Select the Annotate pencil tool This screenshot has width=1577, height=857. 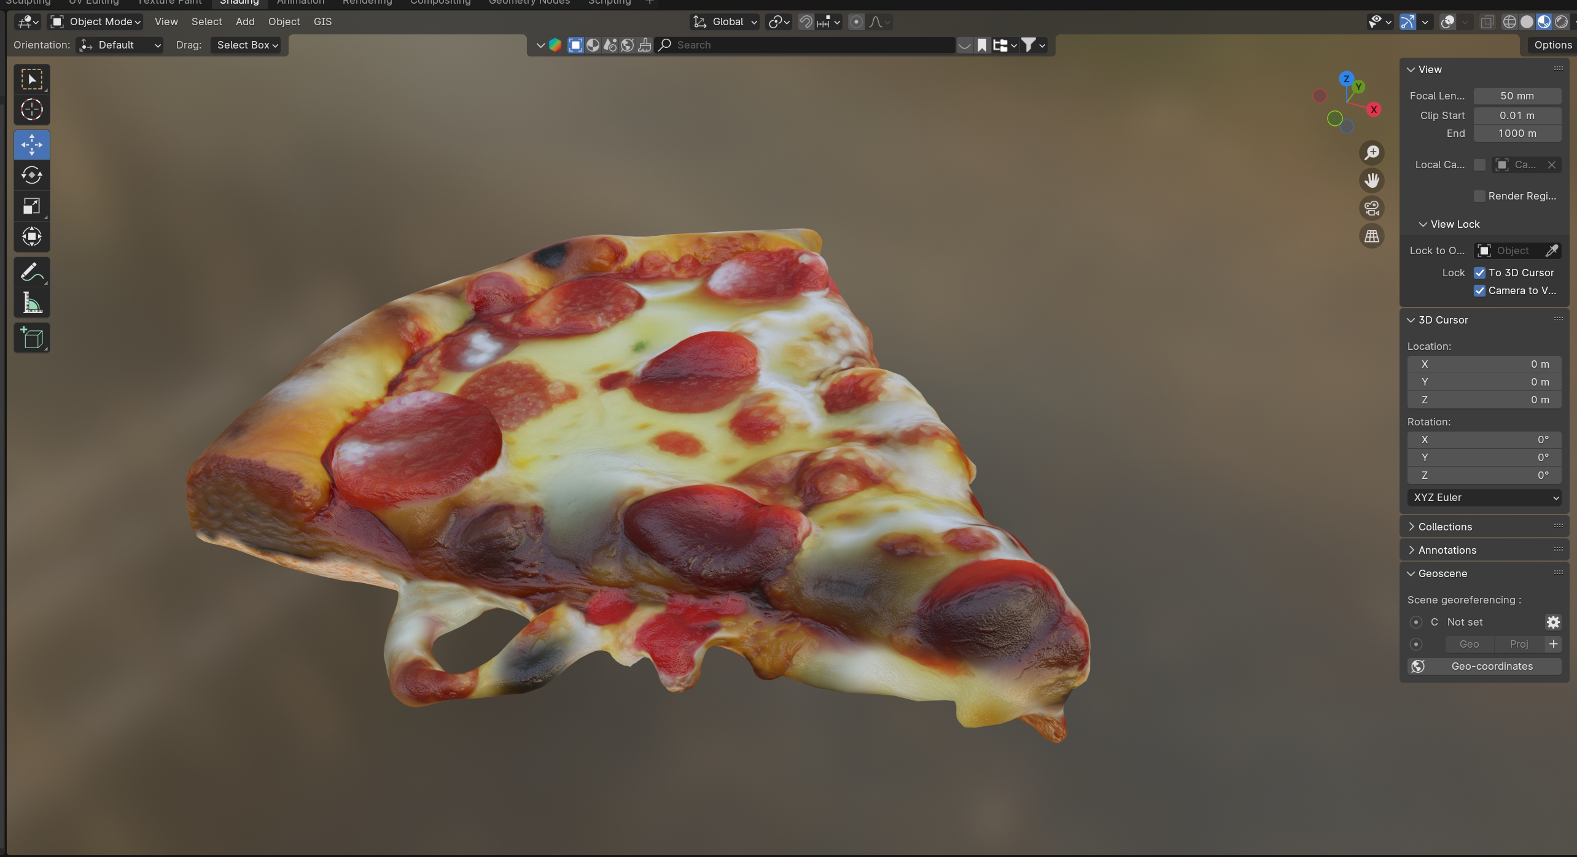click(x=31, y=272)
